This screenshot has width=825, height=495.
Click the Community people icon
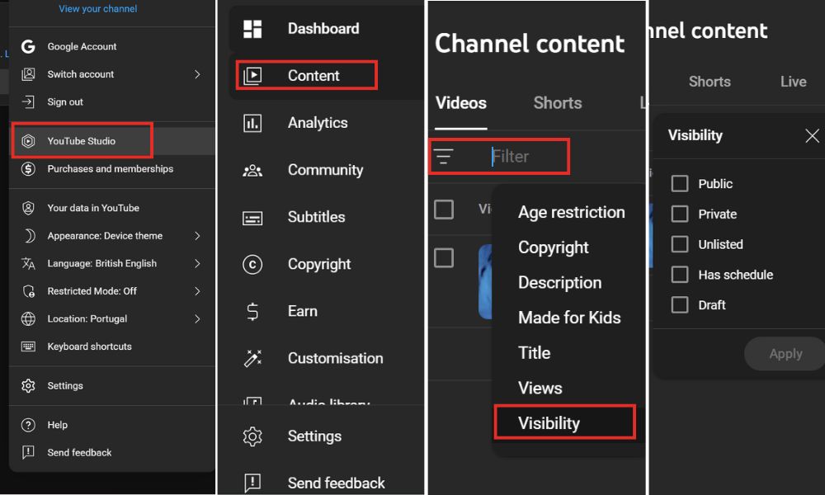[x=252, y=171]
